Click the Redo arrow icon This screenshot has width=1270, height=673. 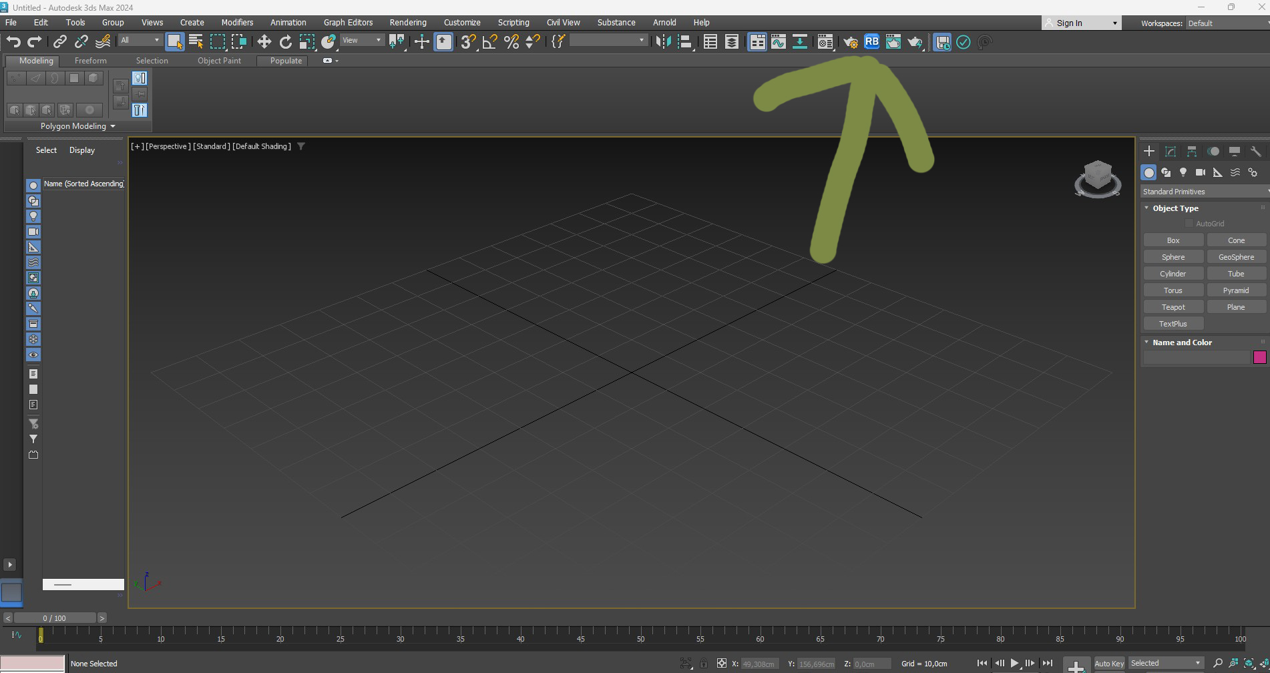point(35,42)
